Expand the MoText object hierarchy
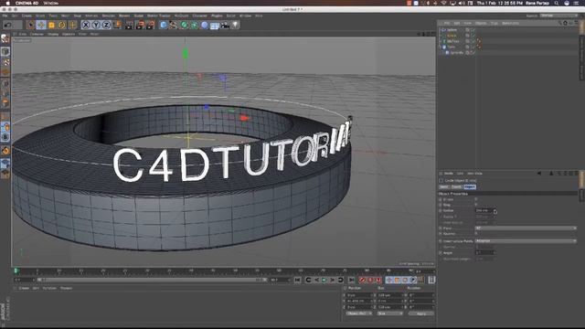 coord(441,41)
